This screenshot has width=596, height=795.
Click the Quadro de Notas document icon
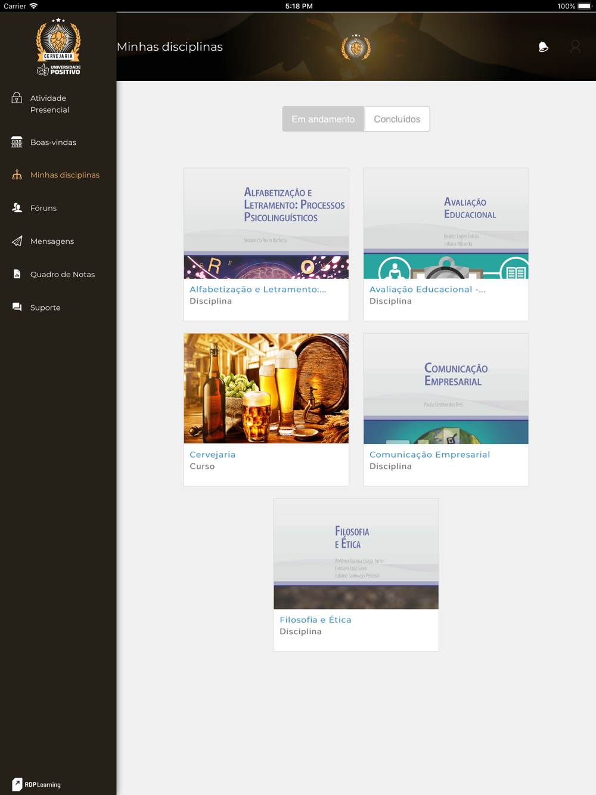click(x=17, y=274)
